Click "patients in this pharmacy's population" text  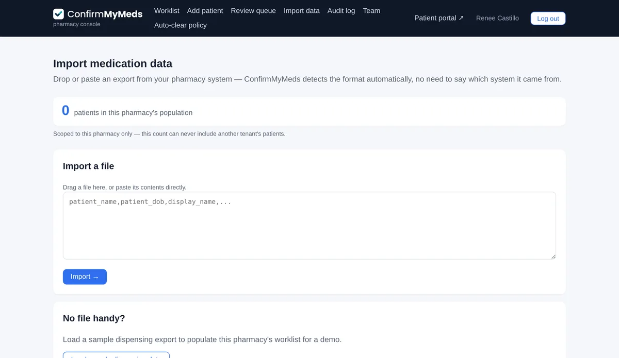coord(133,113)
